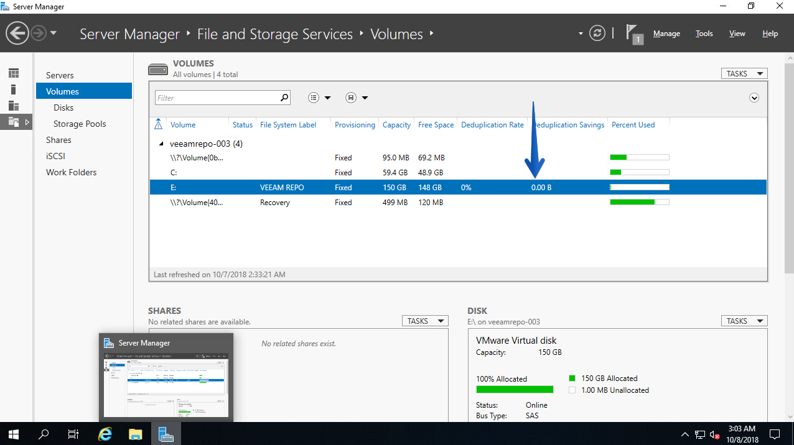Expand the volumes filter criteria chevron

tap(754, 98)
